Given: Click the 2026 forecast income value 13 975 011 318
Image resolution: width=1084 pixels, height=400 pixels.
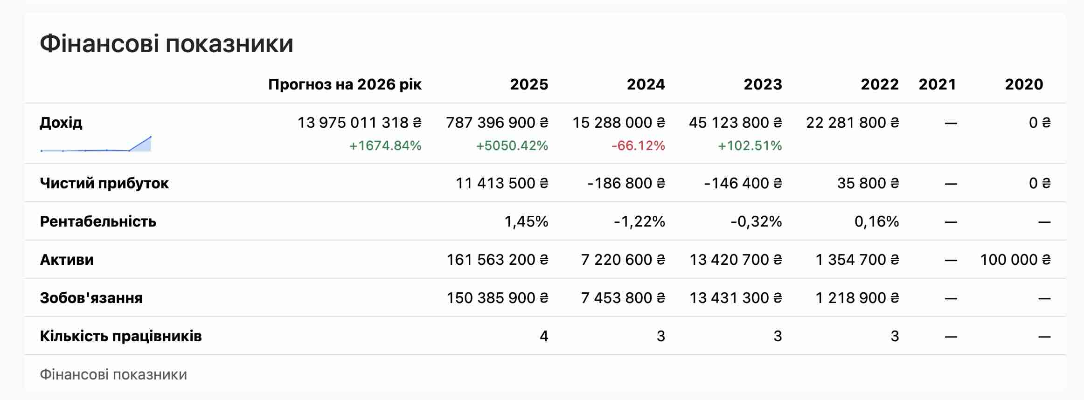Looking at the screenshot, I should [359, 123].
